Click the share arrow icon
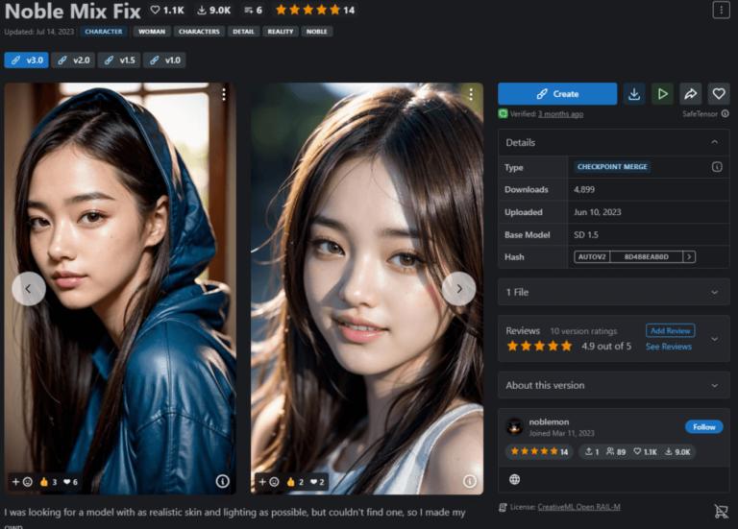Viewport: 738px width, 529px height. 689,94
